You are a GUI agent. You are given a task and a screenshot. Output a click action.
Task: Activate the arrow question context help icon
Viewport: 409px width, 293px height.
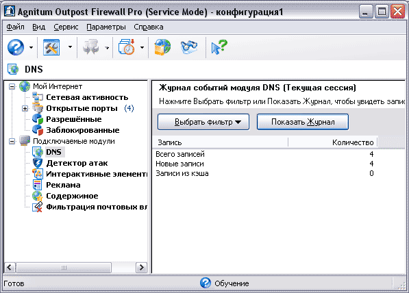point(219,47)
